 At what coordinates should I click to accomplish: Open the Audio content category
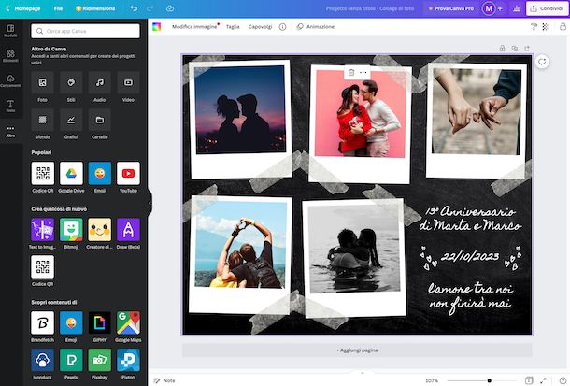[x=100, y=82]
